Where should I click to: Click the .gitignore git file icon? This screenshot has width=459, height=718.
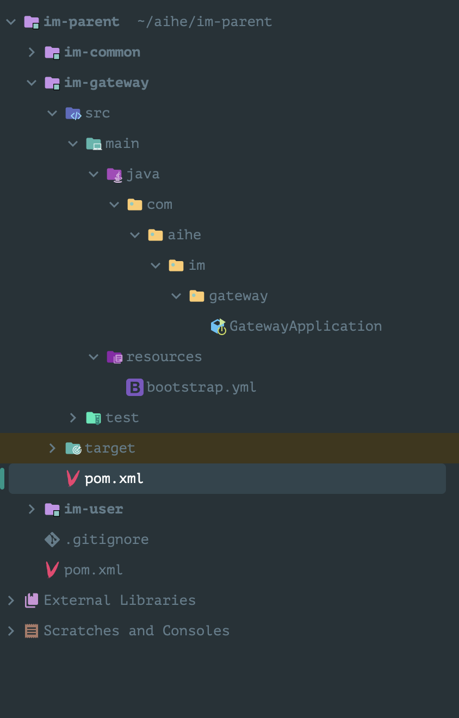52,540
